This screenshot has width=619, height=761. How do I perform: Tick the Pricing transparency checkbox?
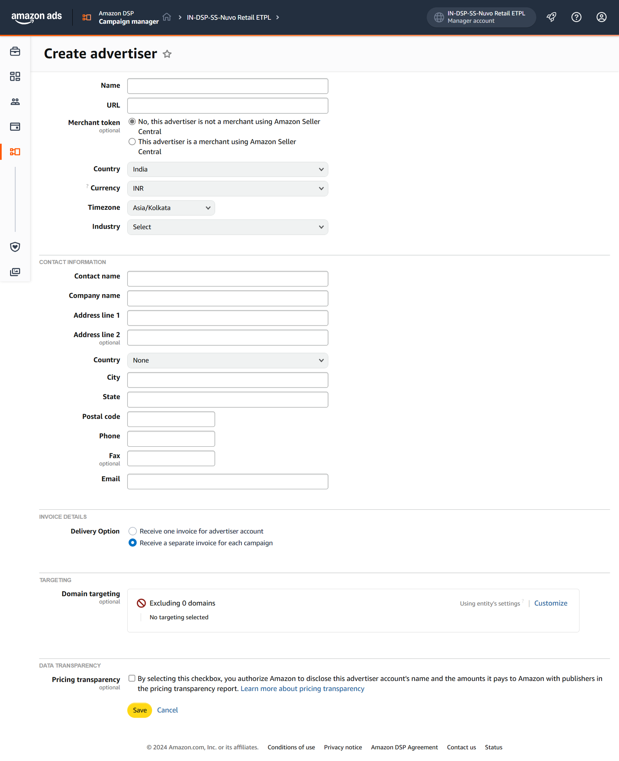point(132,678)
